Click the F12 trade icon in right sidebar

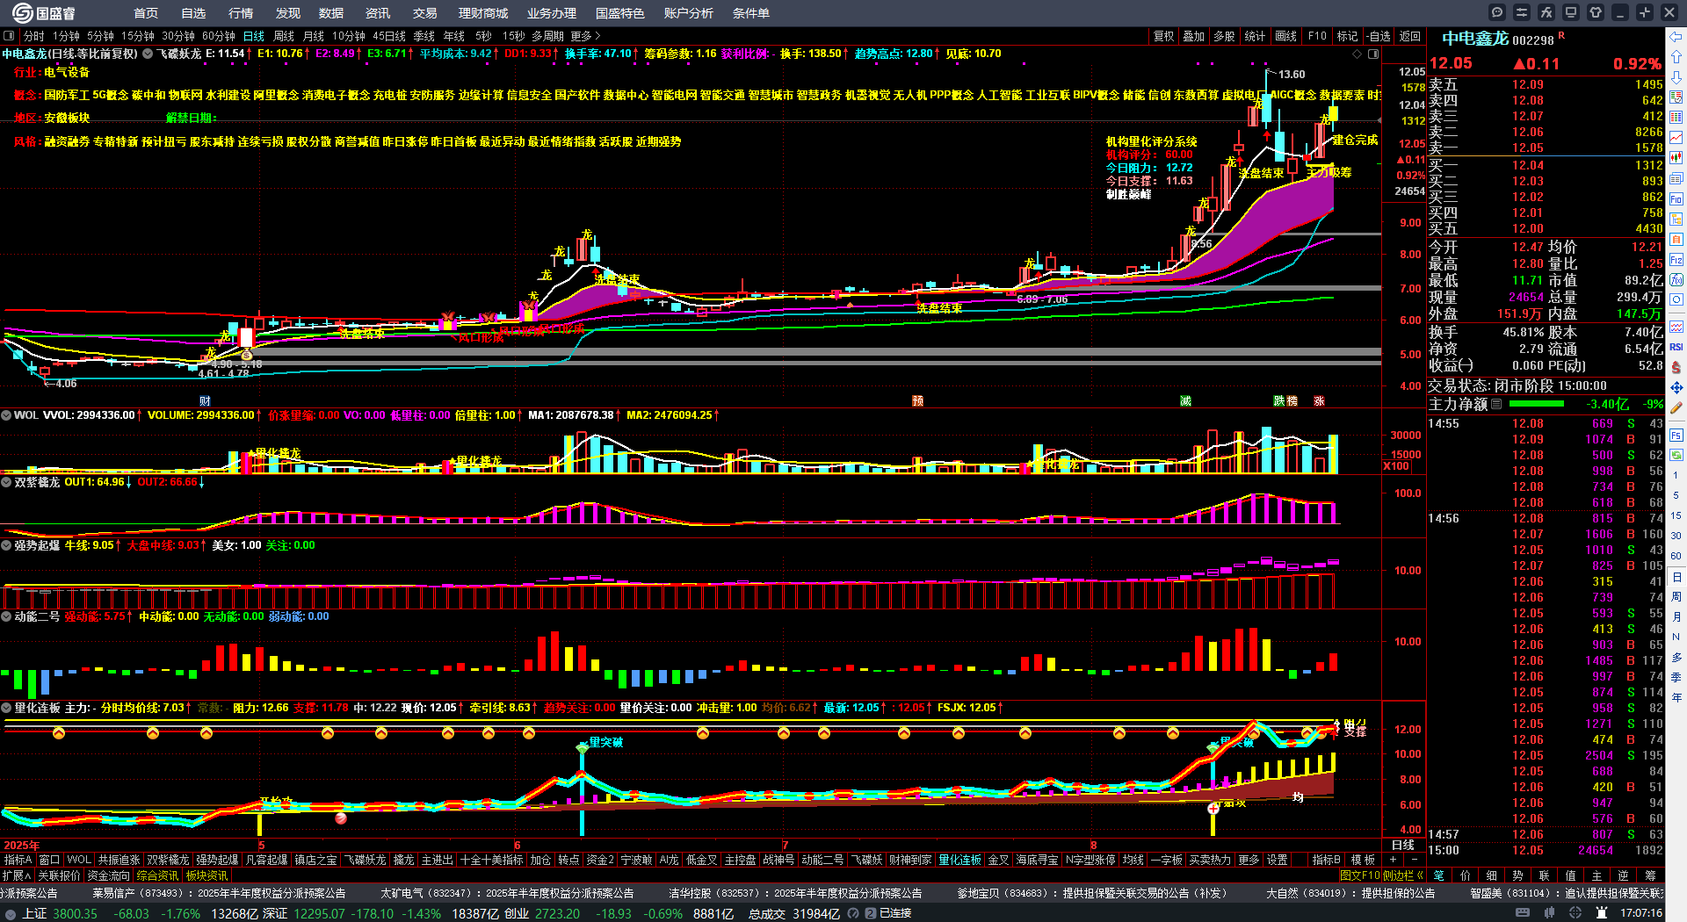click(x=1676, y=260)
